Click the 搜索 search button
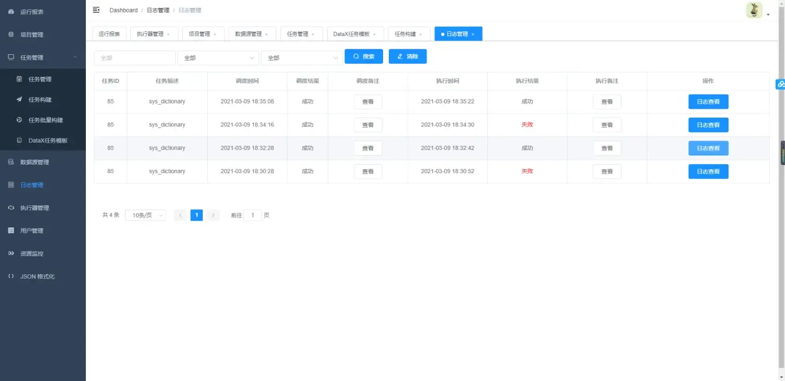785x381 pixels. (x=363, y=56)
